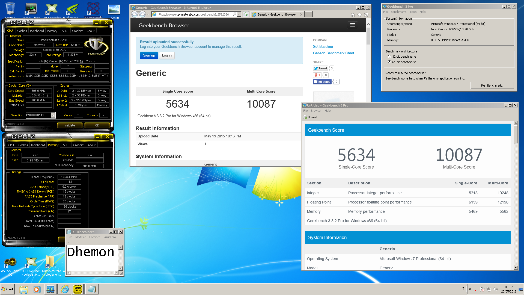Open volume control in system tray
Screen dimensions: 524x295
tap(495, 289)
